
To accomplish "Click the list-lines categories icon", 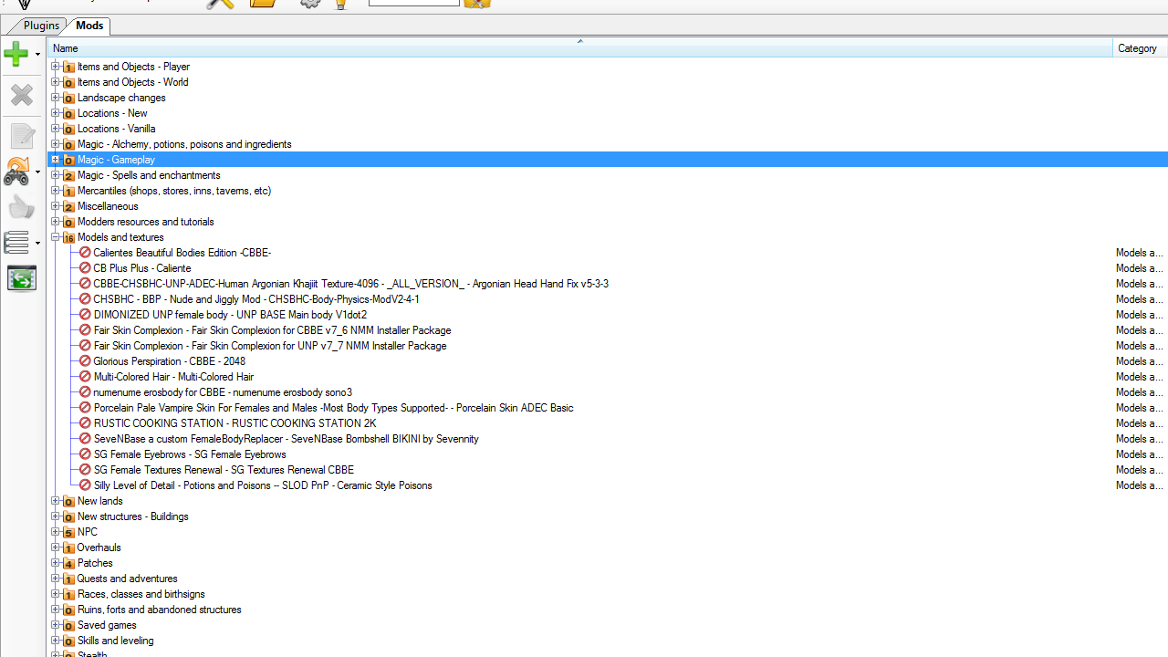I will pyautogui.click(x=16, y=243).
